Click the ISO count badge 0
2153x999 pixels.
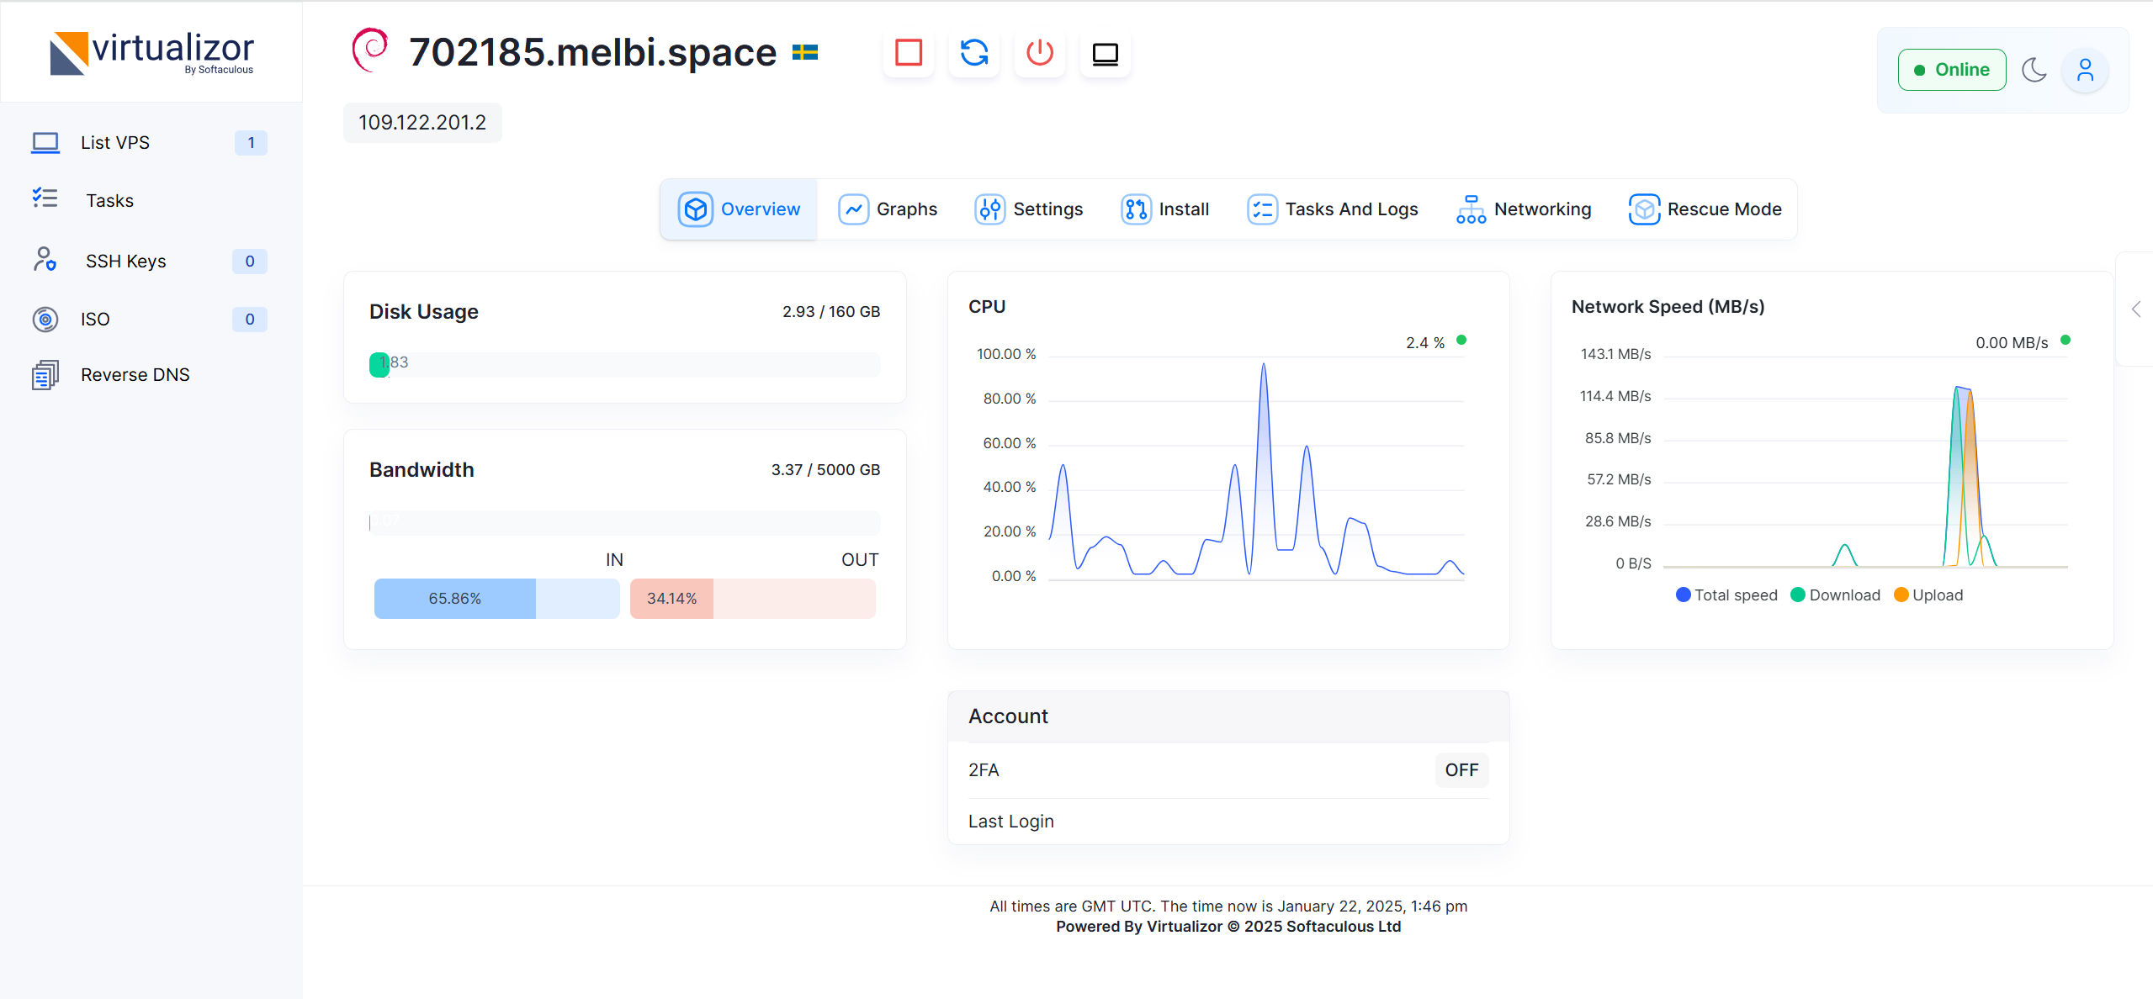pyautogui.click(x=250, y=320)
